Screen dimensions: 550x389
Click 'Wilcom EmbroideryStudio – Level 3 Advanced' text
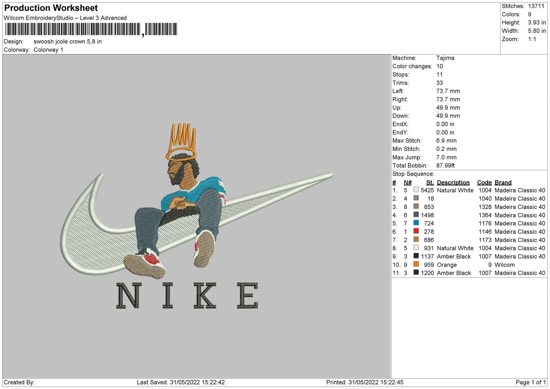[65, 18]
